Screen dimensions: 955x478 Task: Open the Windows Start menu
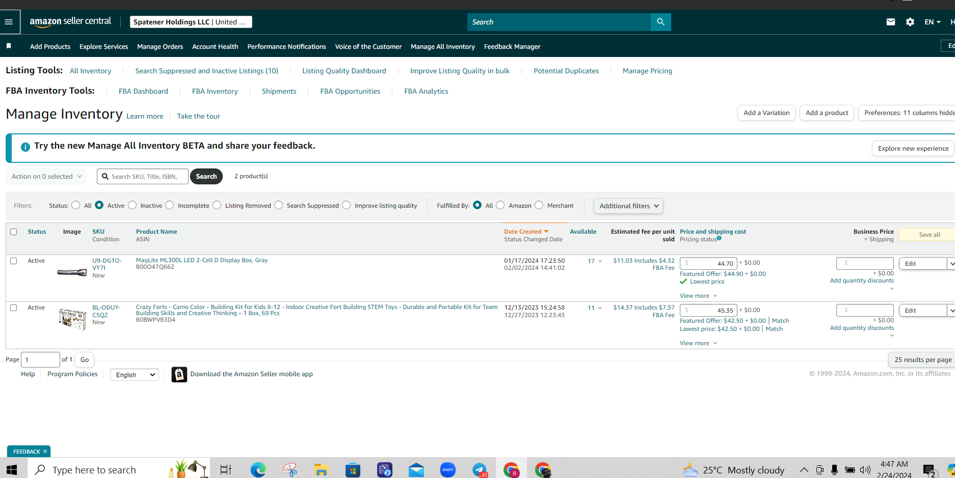(x=12, y=469)
